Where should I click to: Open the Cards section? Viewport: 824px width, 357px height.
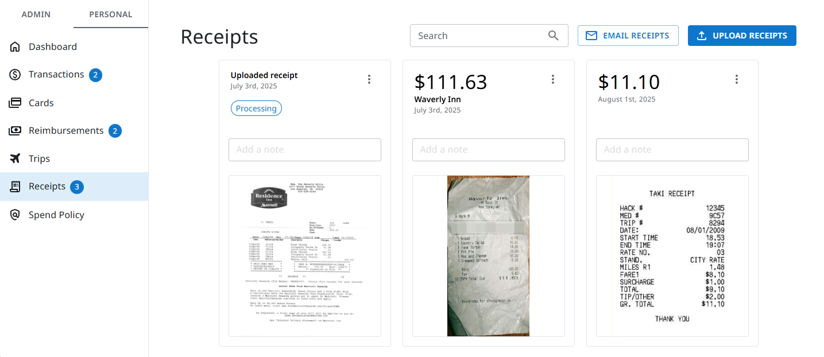pyautogui.click(x=42, y=102)
